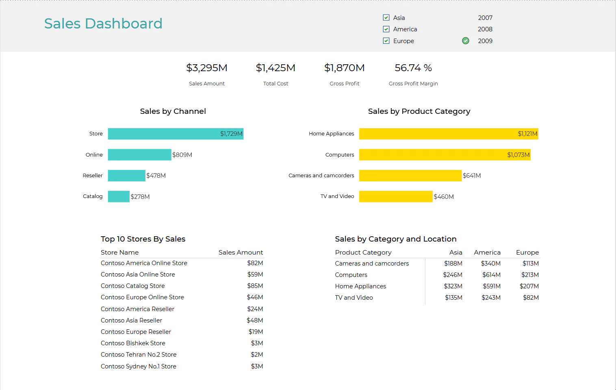The width and height of the screenshot is (616, 390).
Task: Select the 2007 year filter
Action: (485, 17)
